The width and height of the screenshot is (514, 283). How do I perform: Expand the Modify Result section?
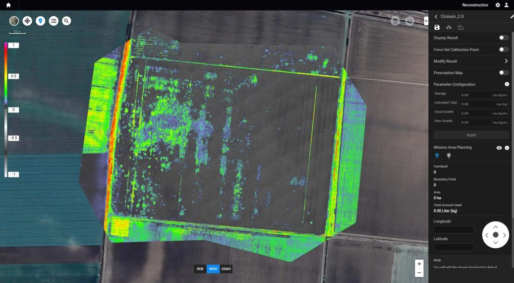coord(506,61)
